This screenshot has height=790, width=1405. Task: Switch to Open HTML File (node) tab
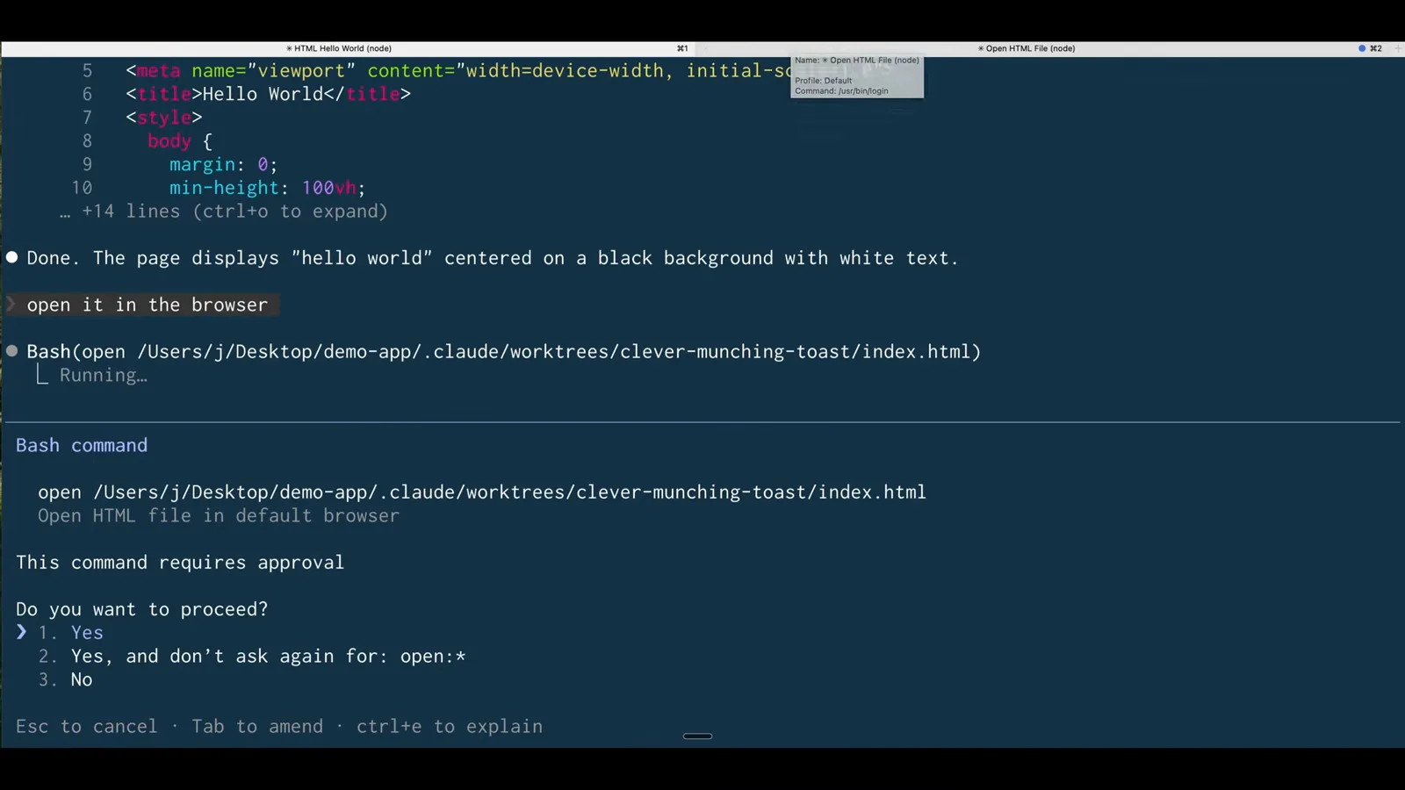point(1027,48)
